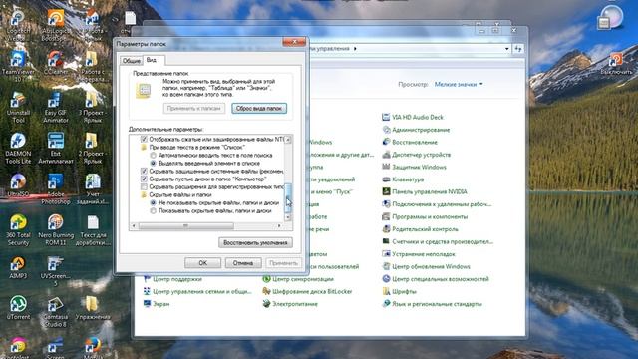
Task: Click the scroll-right arrow of settings list
Action: click(x=279, y=226)
